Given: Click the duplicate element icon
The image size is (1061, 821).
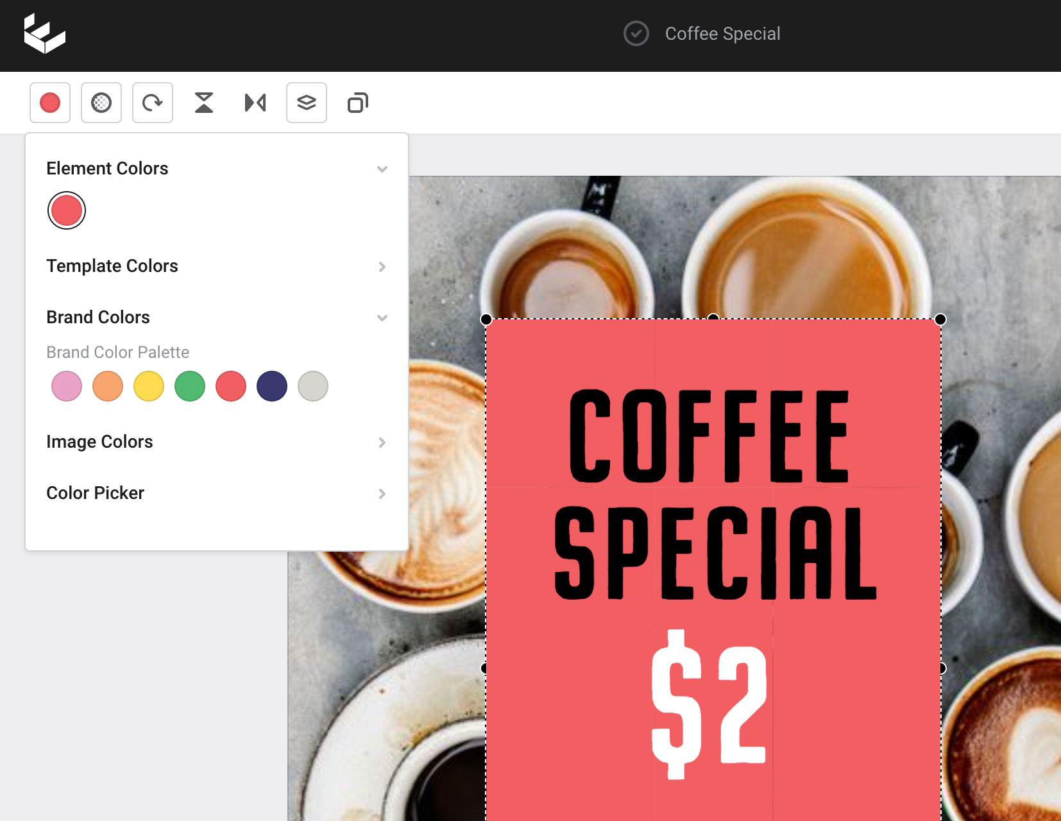Looking at the screenshot, I should pos(358,103).
